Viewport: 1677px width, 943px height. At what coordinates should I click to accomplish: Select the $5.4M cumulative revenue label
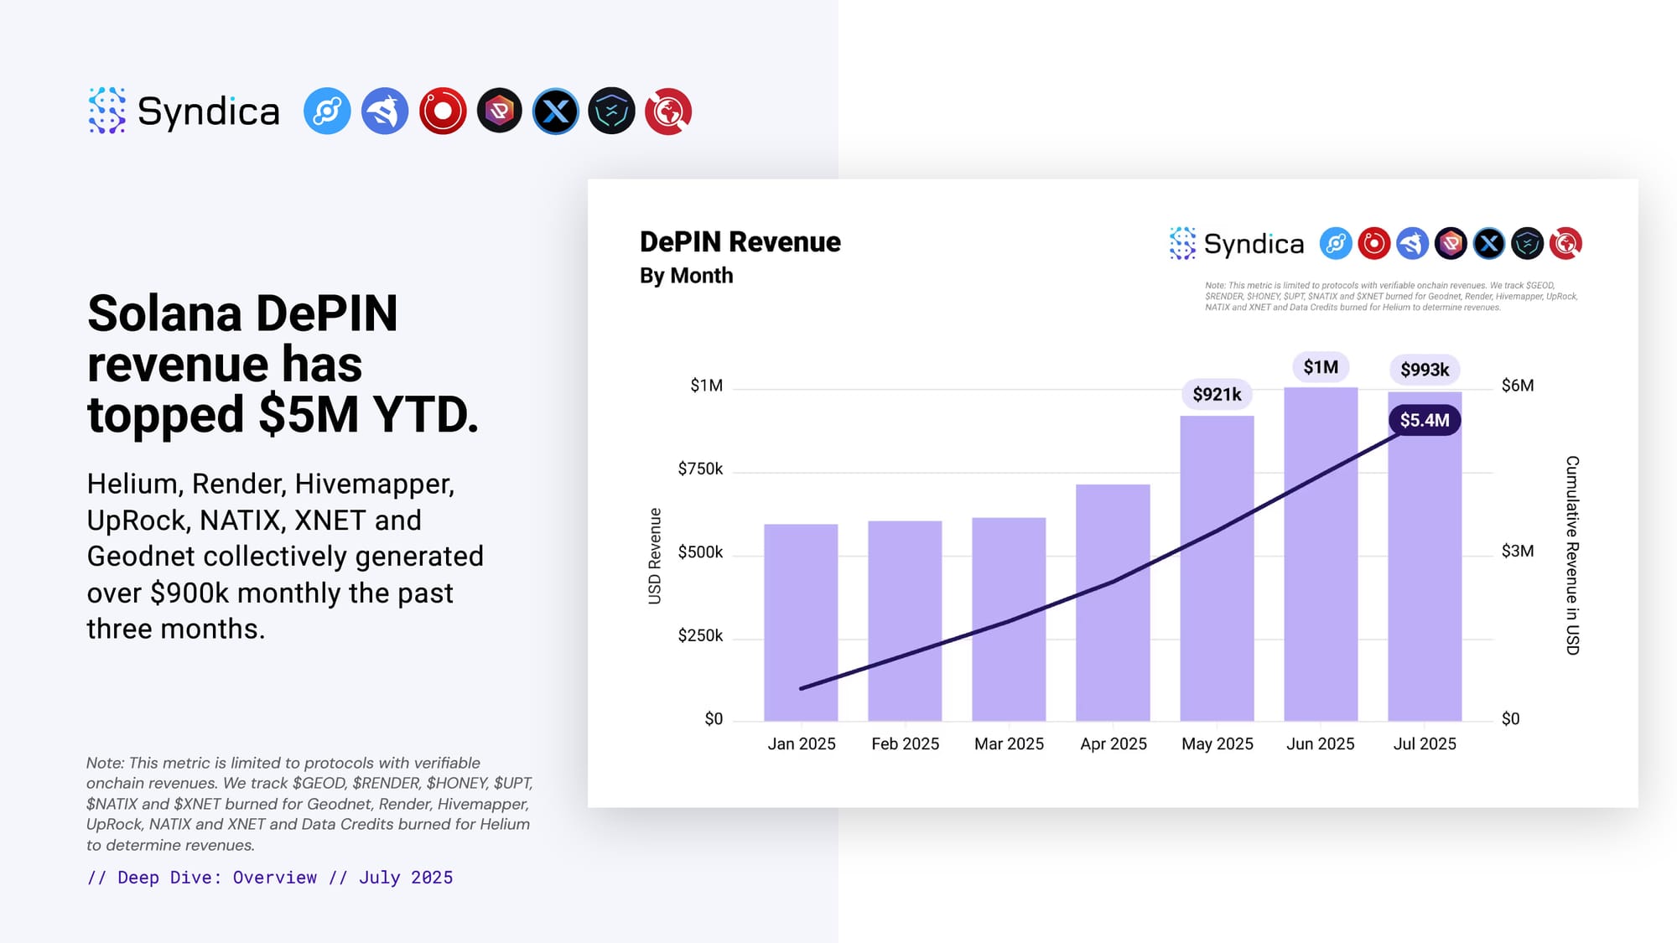1425,420
